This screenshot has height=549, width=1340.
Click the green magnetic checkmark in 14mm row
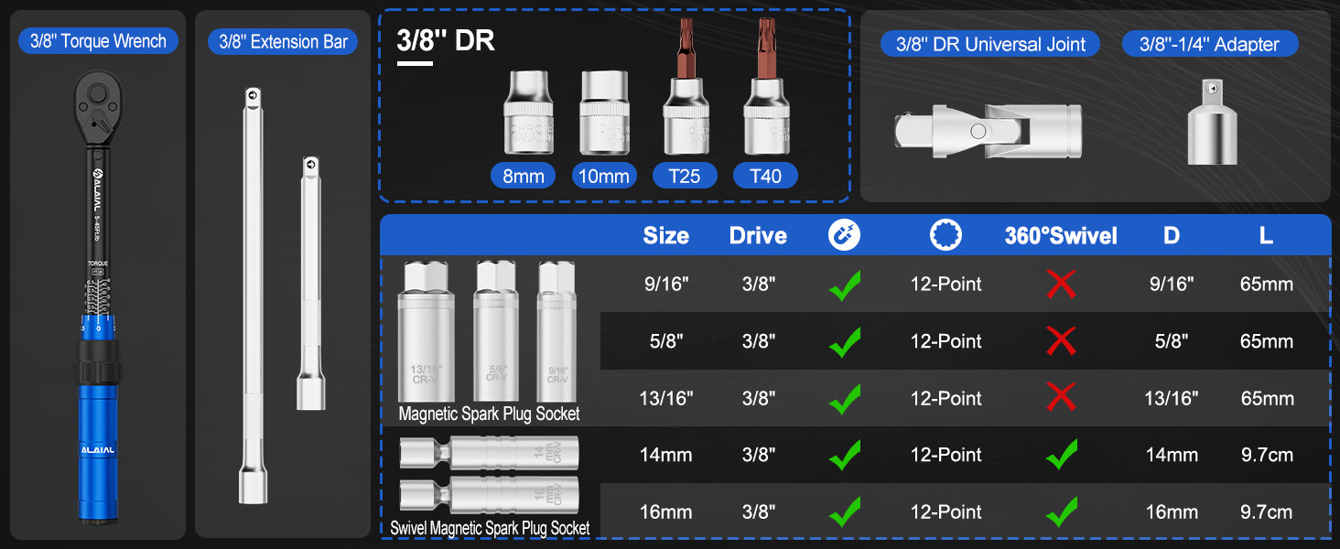tap(845, 455)
